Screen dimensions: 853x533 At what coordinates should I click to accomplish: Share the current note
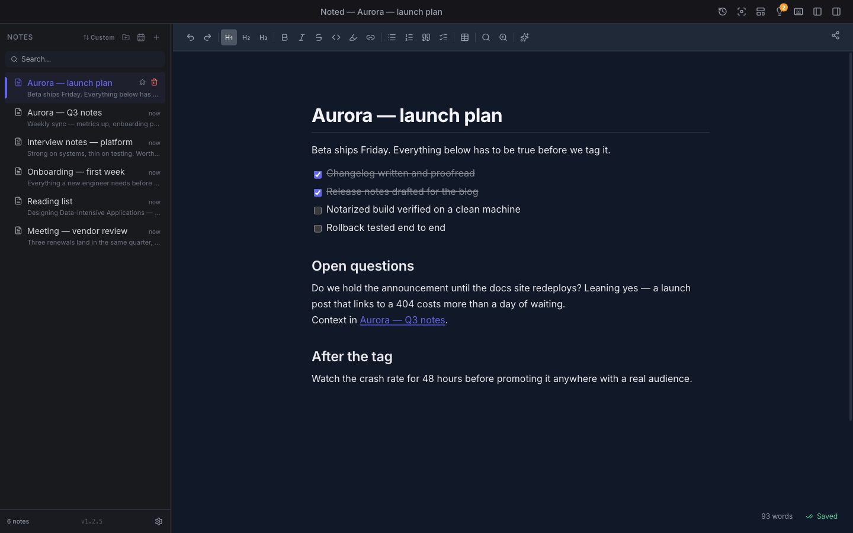[835, 36]
